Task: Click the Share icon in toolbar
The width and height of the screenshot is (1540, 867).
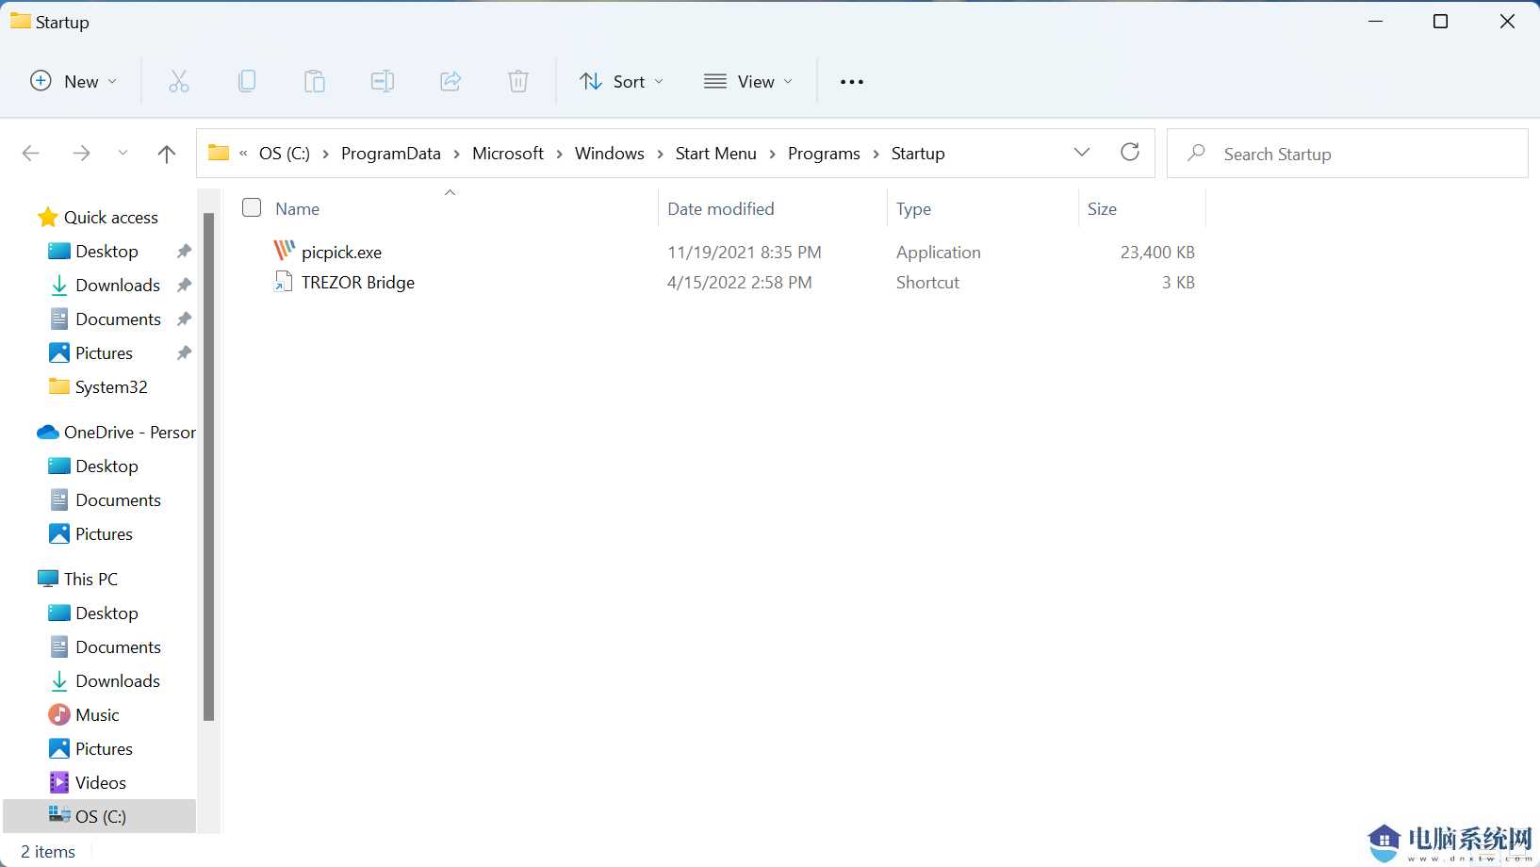Action: coord(451,82)
